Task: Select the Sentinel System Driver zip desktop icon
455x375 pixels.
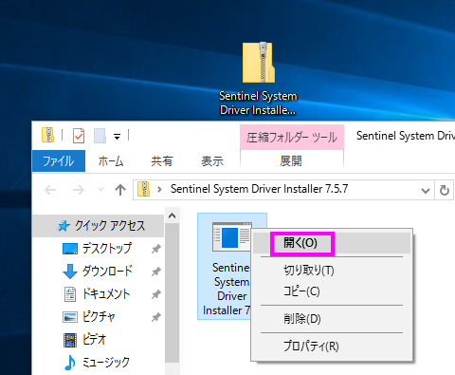Action: 258,79
